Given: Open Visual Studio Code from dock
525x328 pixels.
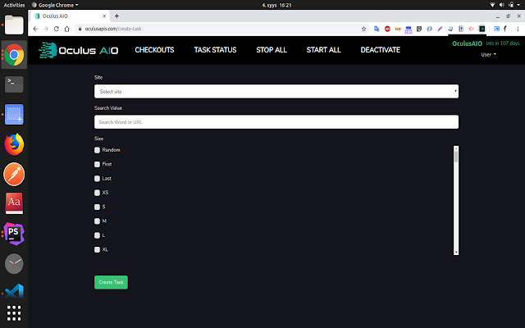Looking at the screenshot, I should 15,291.
